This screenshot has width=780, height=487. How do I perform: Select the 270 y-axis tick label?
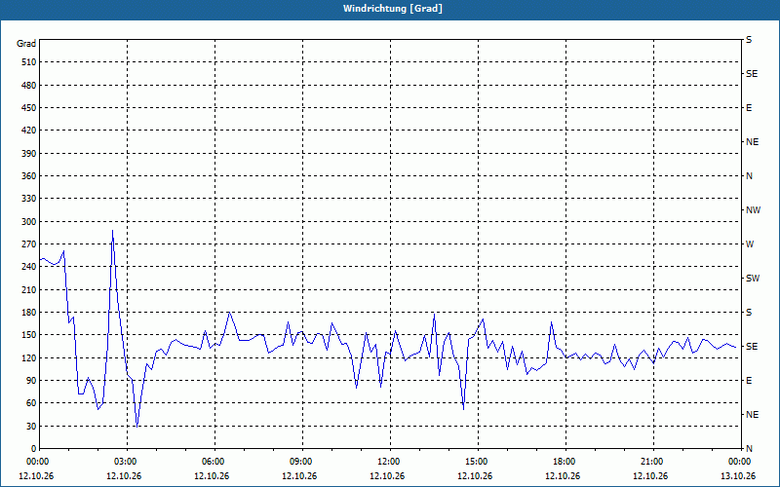(x=29, y=244)
